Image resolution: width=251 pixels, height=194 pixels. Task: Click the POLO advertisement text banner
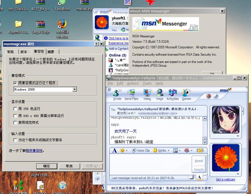(x=162, y=188)
